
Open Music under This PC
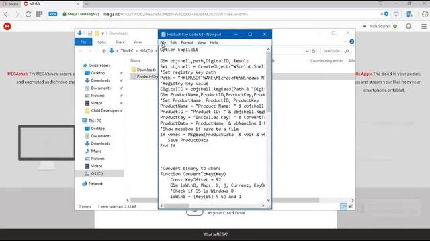click(x=96, y=151)
